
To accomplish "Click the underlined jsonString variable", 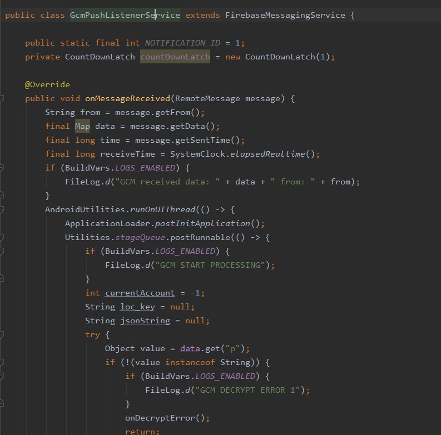I will click(145, 321).
